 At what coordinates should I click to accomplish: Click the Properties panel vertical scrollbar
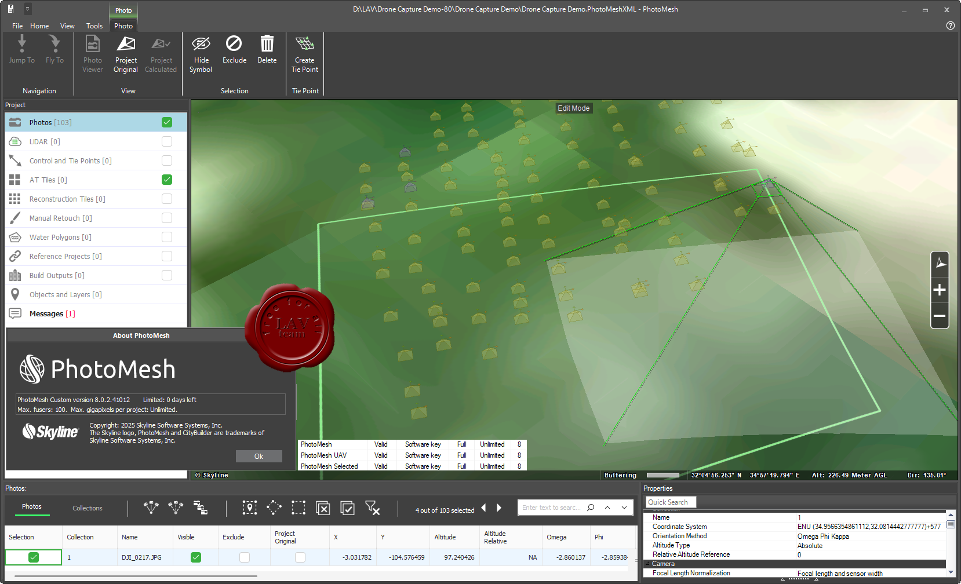pyautogui.click(x=951, y=543)
